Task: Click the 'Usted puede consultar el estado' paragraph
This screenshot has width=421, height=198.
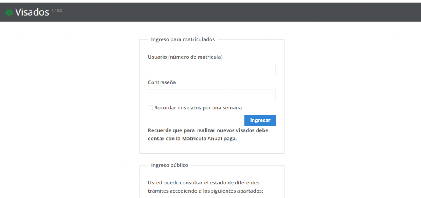Action: [x=204, y=182]
